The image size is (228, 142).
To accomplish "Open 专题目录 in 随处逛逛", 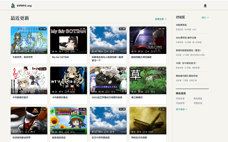I will pyautogui.click(x=198, y=103).
